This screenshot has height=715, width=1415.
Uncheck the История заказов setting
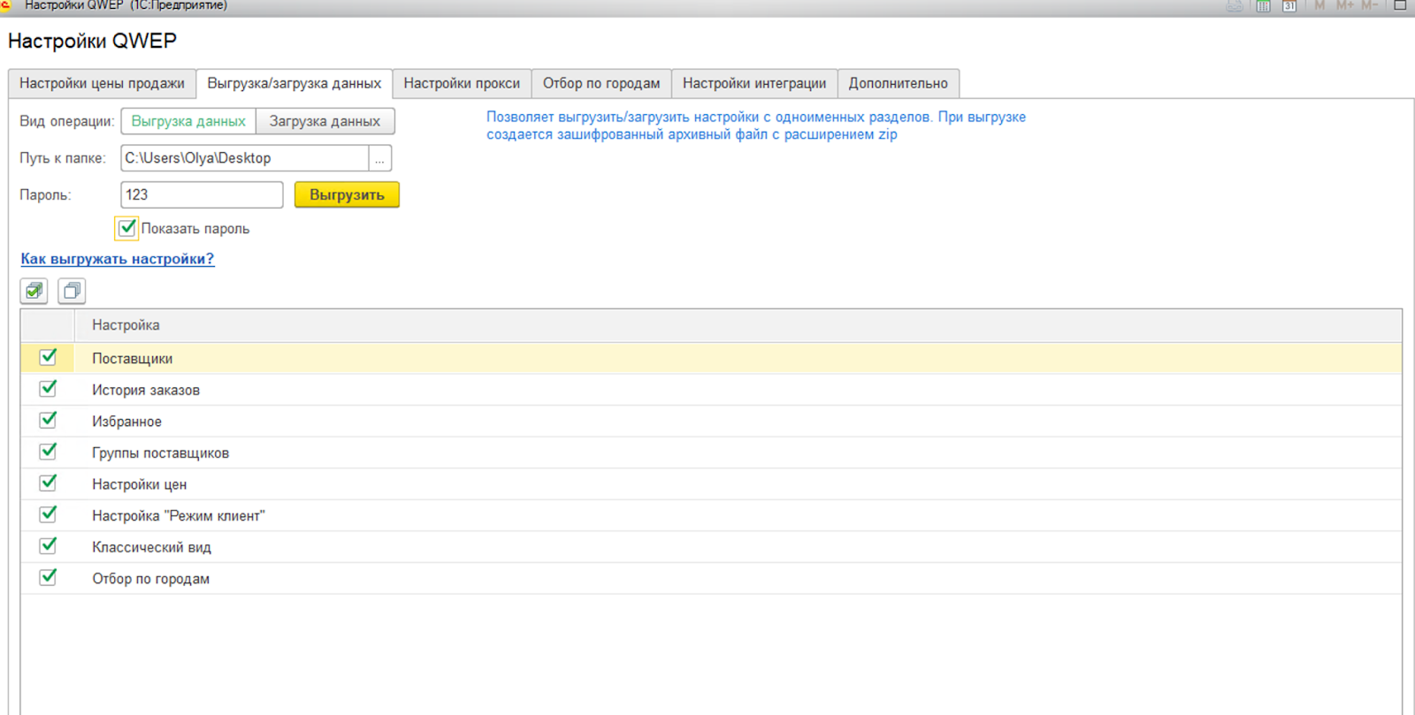tap(48, 389)
